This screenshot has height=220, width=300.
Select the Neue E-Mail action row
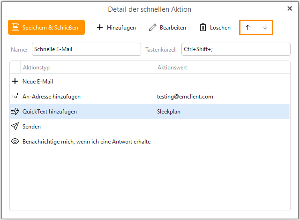point(150,81)
